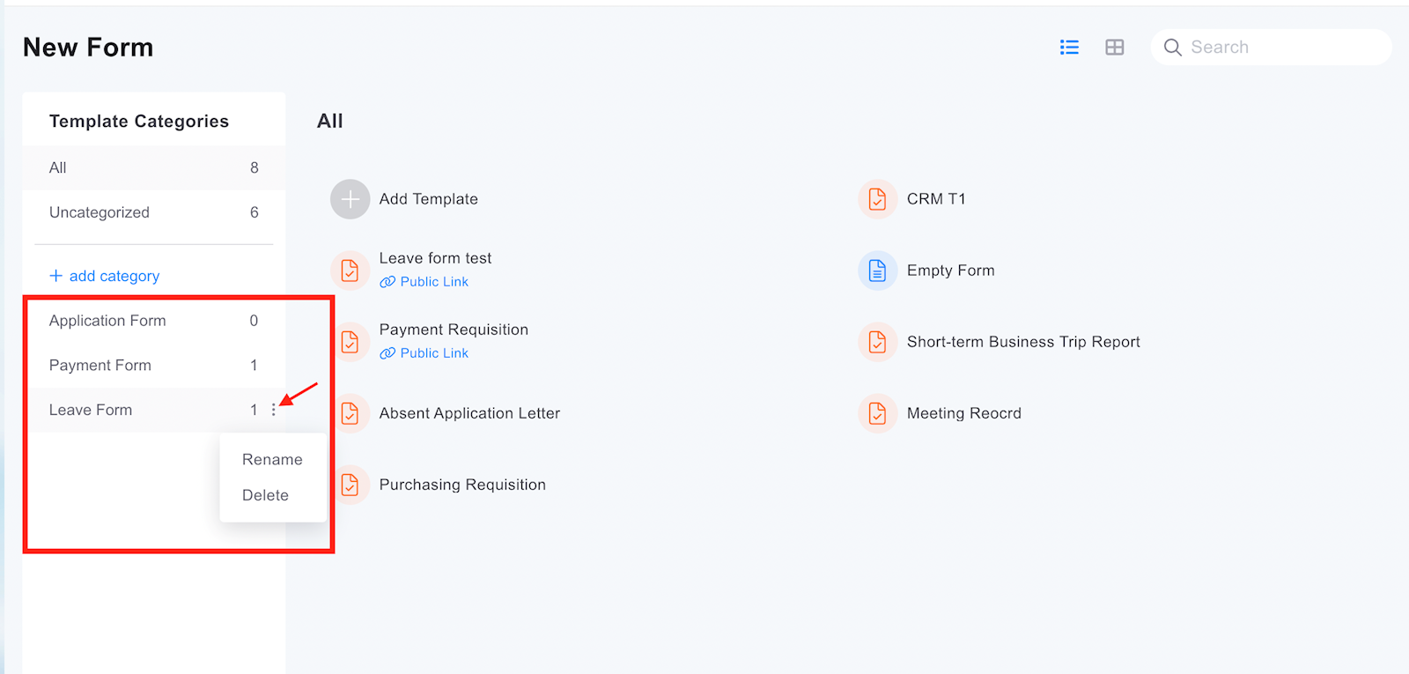The image size is (1409, 674).
Task: Open the Leave Form three-dot menu
Action: (274, 410)
